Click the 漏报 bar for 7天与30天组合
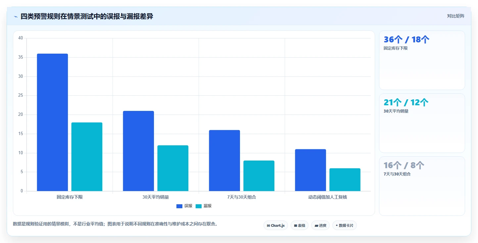 pos(259,176)
